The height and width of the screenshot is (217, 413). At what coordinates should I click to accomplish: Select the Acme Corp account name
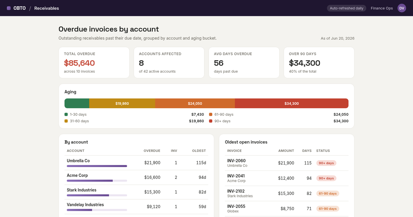pos(77,175)
